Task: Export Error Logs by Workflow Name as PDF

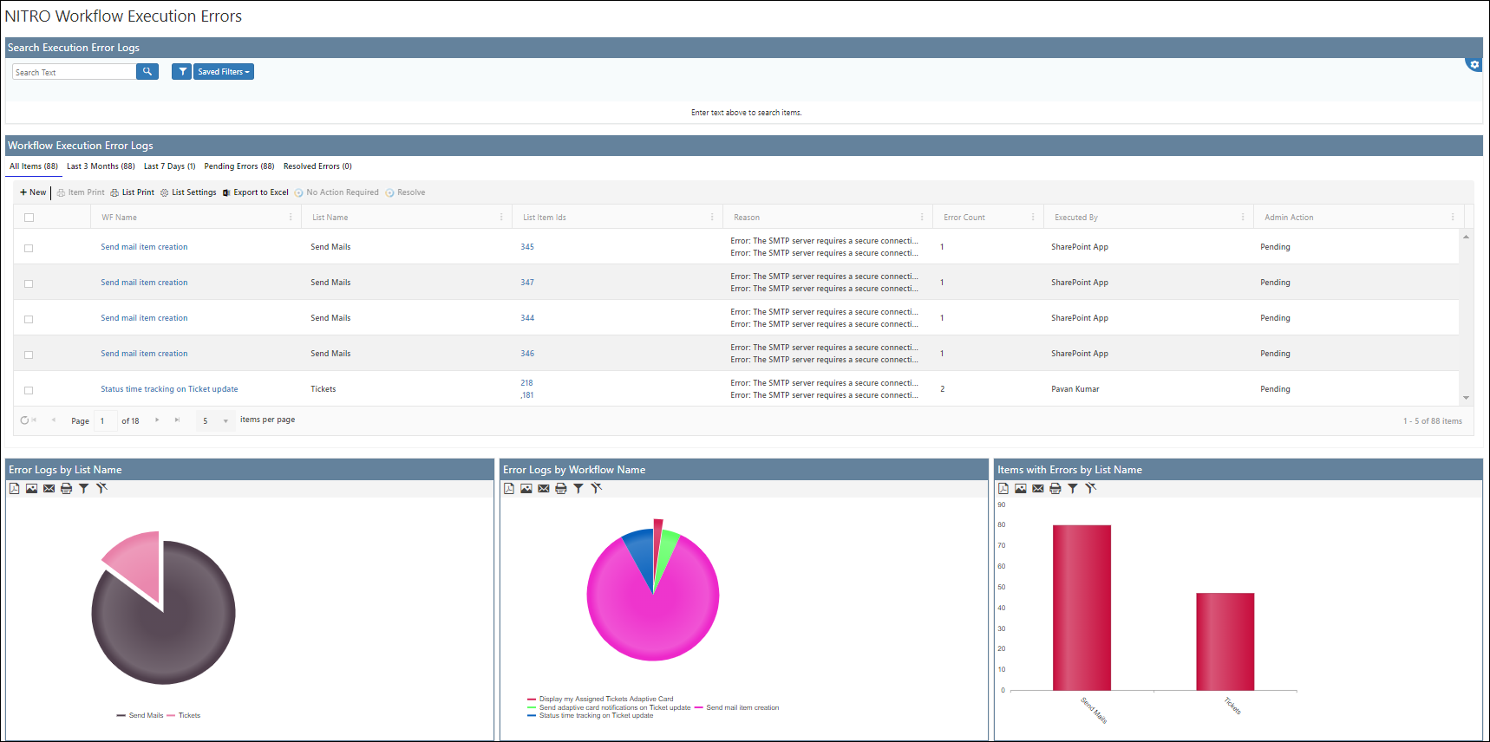Action: 509,489
